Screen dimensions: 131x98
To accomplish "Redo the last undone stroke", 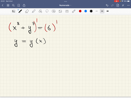I will pyautogui.click(x=112, y=5).
